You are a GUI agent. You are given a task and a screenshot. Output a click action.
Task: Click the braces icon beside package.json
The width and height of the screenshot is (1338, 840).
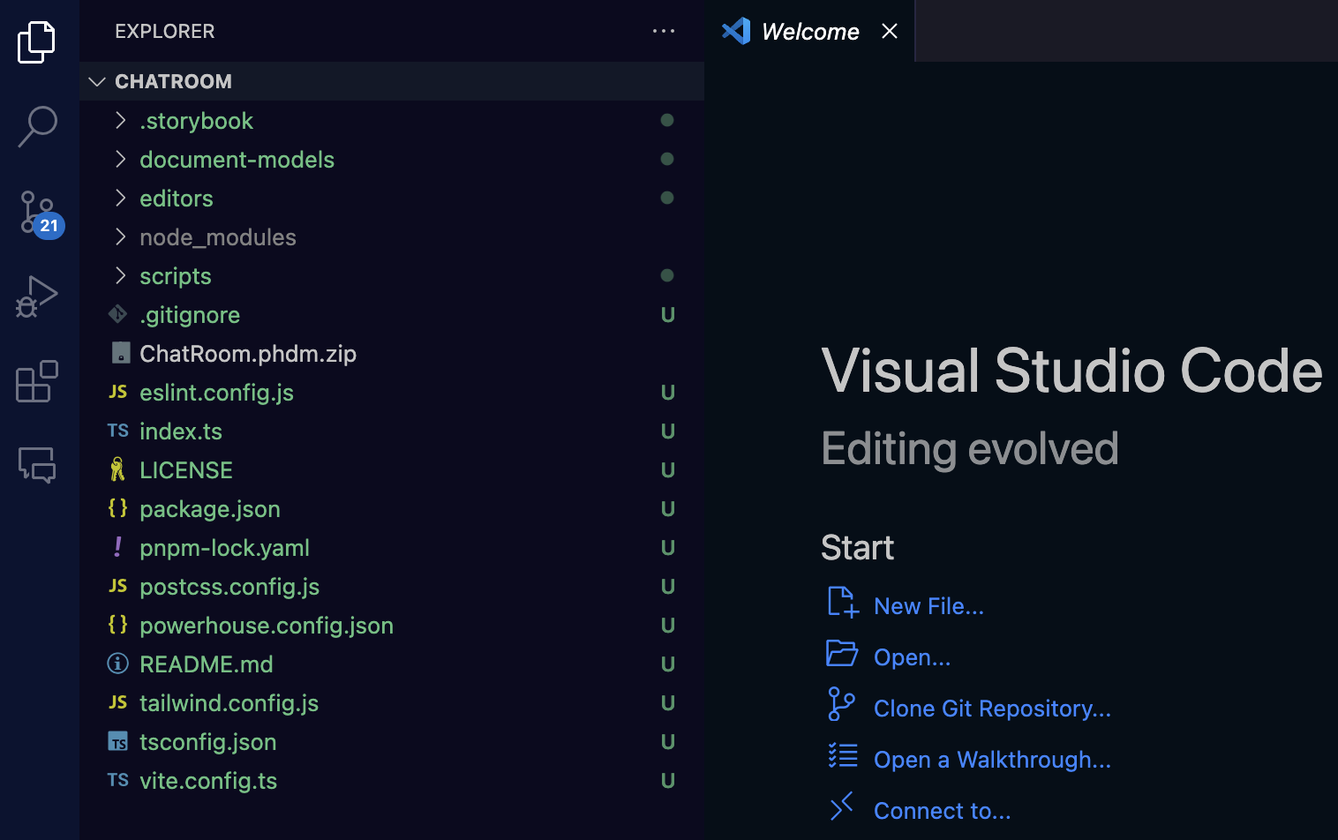[117, 508]
